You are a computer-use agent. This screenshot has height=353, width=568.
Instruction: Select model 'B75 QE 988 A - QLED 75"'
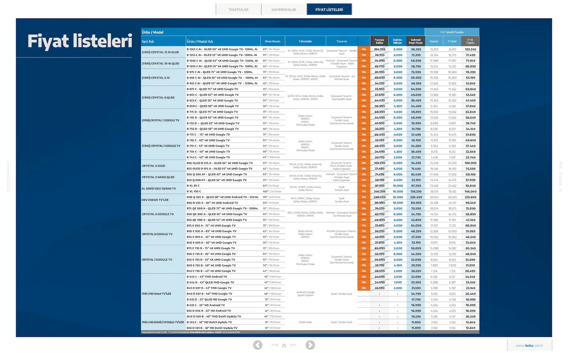[x=223, y=208]
